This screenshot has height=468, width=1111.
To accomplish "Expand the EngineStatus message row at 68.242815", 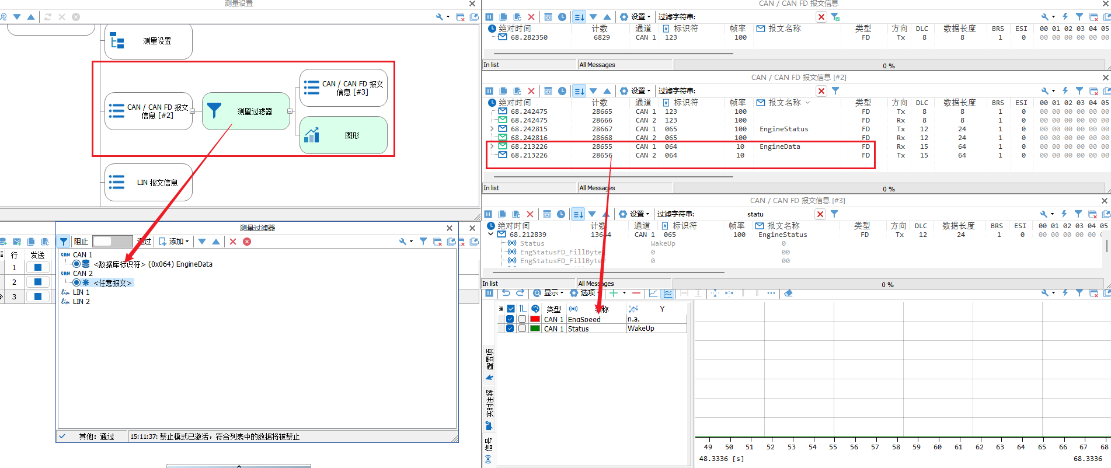I will point(492,129).
